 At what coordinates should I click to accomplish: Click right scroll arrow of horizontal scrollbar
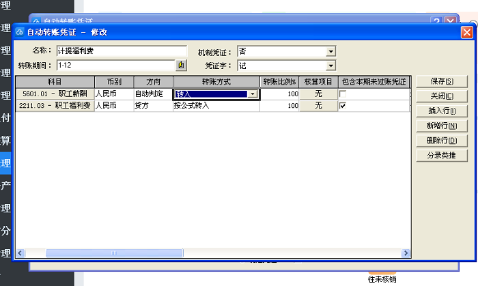point(406,253)
